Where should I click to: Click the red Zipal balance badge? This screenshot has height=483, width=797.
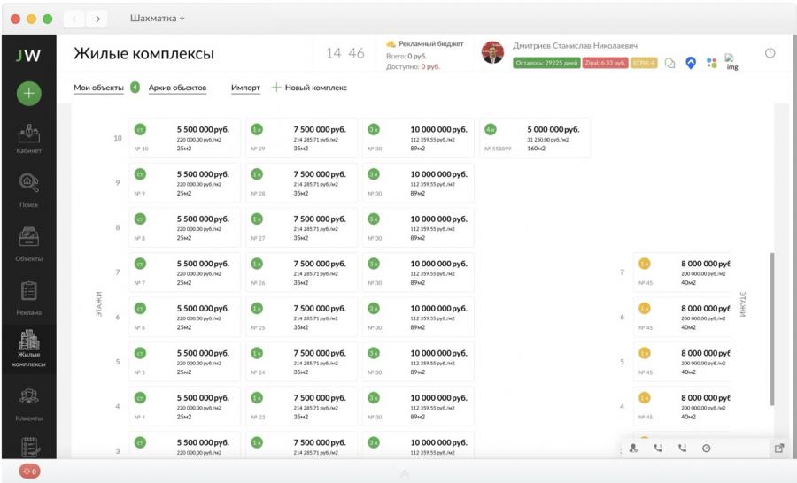tap(605, 63)
